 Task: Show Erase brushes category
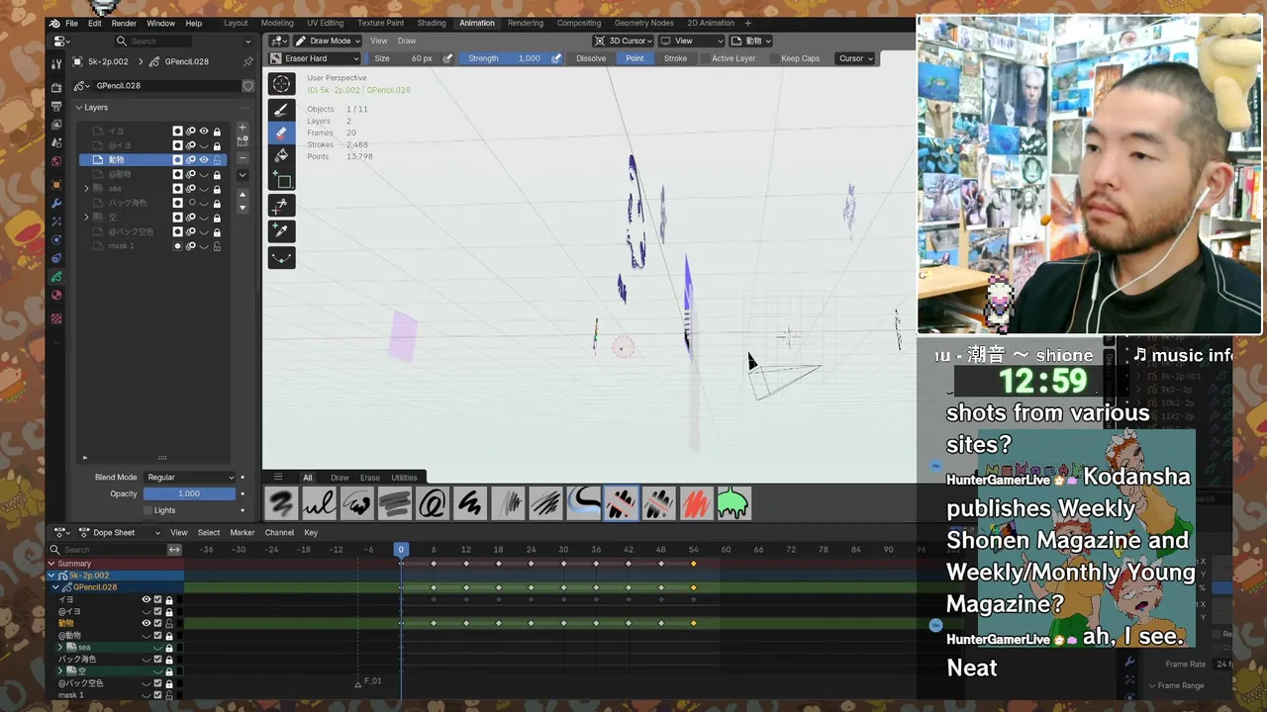click(369, 477)
